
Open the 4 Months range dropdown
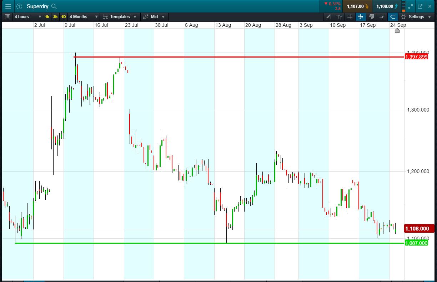click(84, 17)
